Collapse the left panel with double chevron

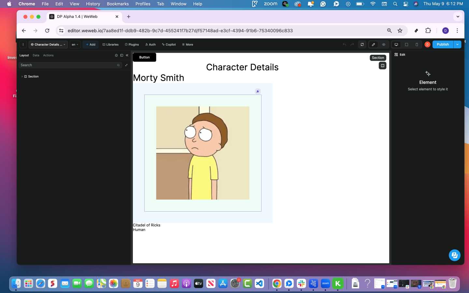click(127, 55)
